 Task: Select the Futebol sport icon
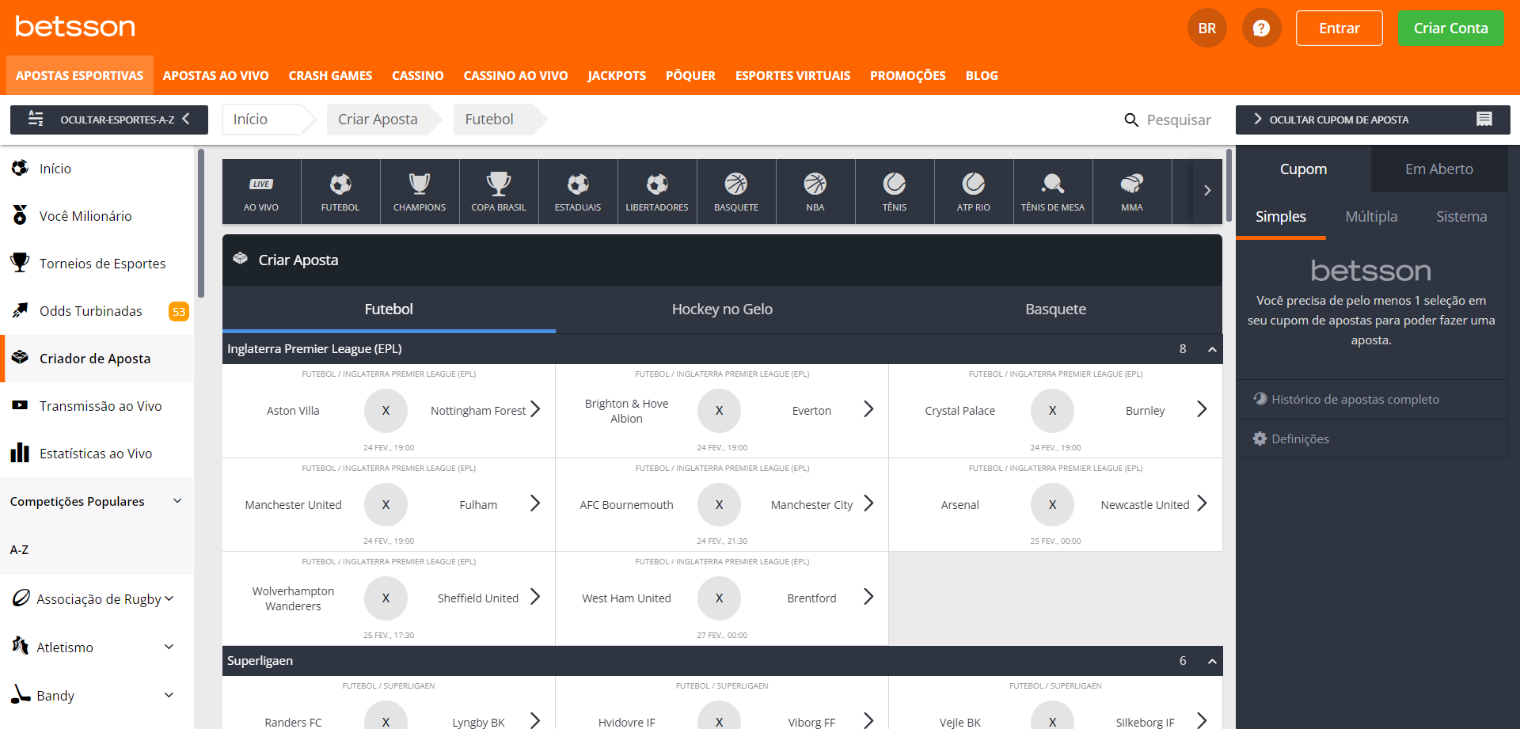340,192
